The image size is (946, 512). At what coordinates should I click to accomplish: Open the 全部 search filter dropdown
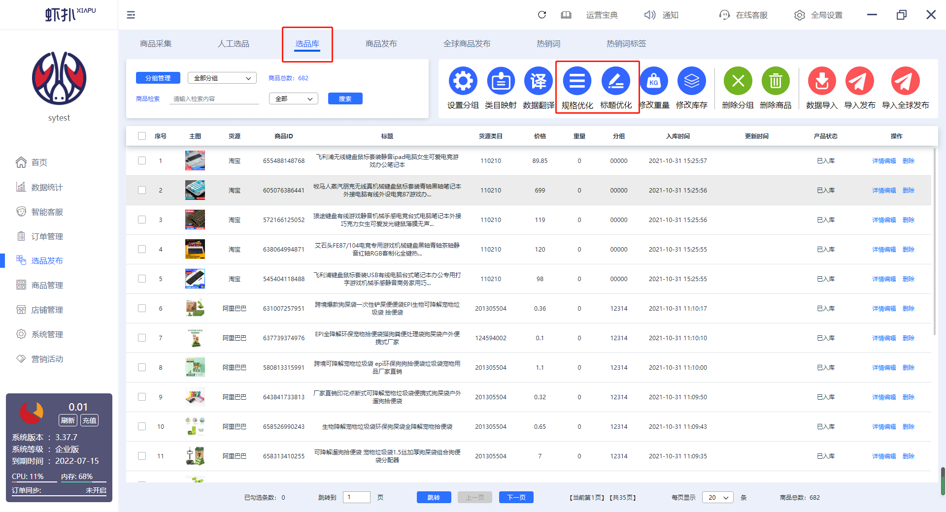[x=294, y=98]
